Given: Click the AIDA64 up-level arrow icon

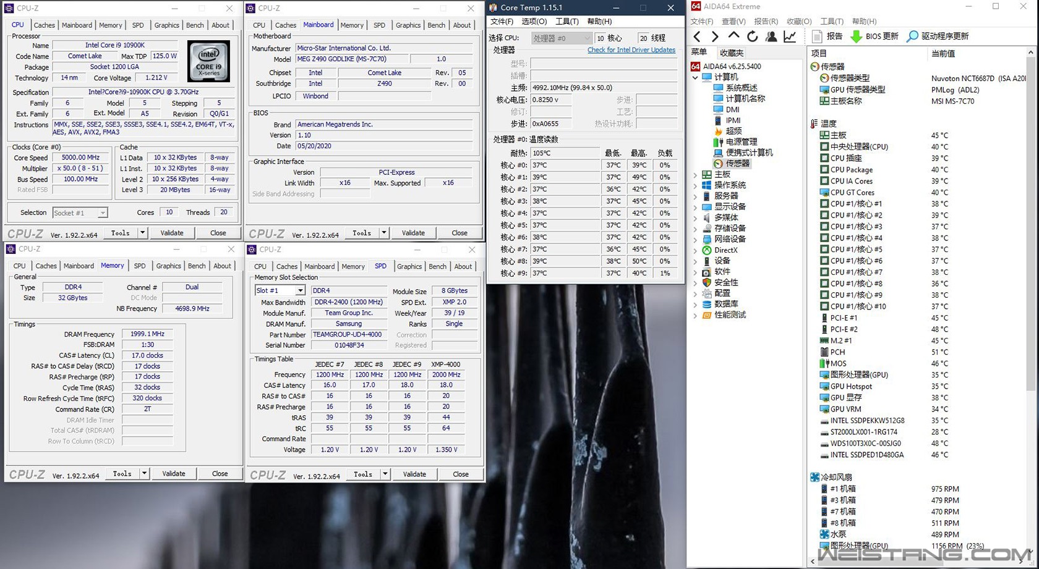Looking at the screenshot, I should (x=733, y=36).
